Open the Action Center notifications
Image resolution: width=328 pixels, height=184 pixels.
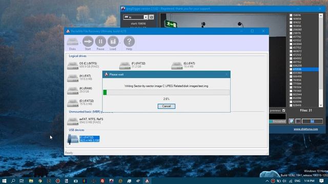tap(321, 181)
